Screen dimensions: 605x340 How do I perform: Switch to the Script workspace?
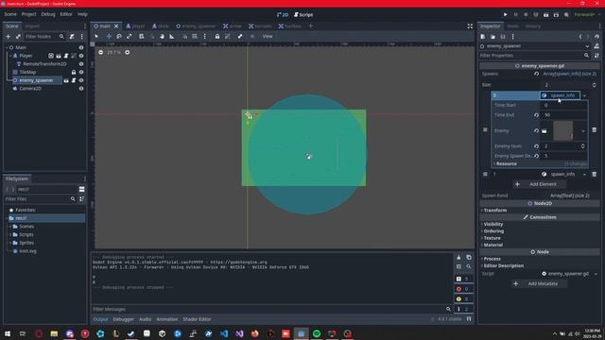click(303, 15)
